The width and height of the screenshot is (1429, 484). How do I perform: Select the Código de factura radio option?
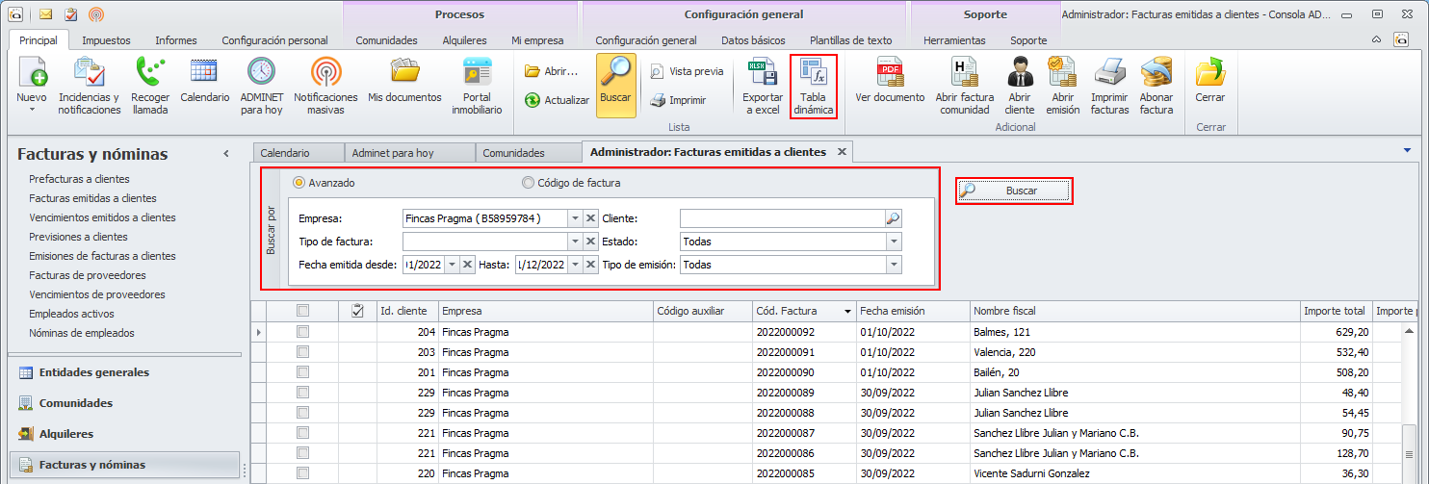click(528, 183)
